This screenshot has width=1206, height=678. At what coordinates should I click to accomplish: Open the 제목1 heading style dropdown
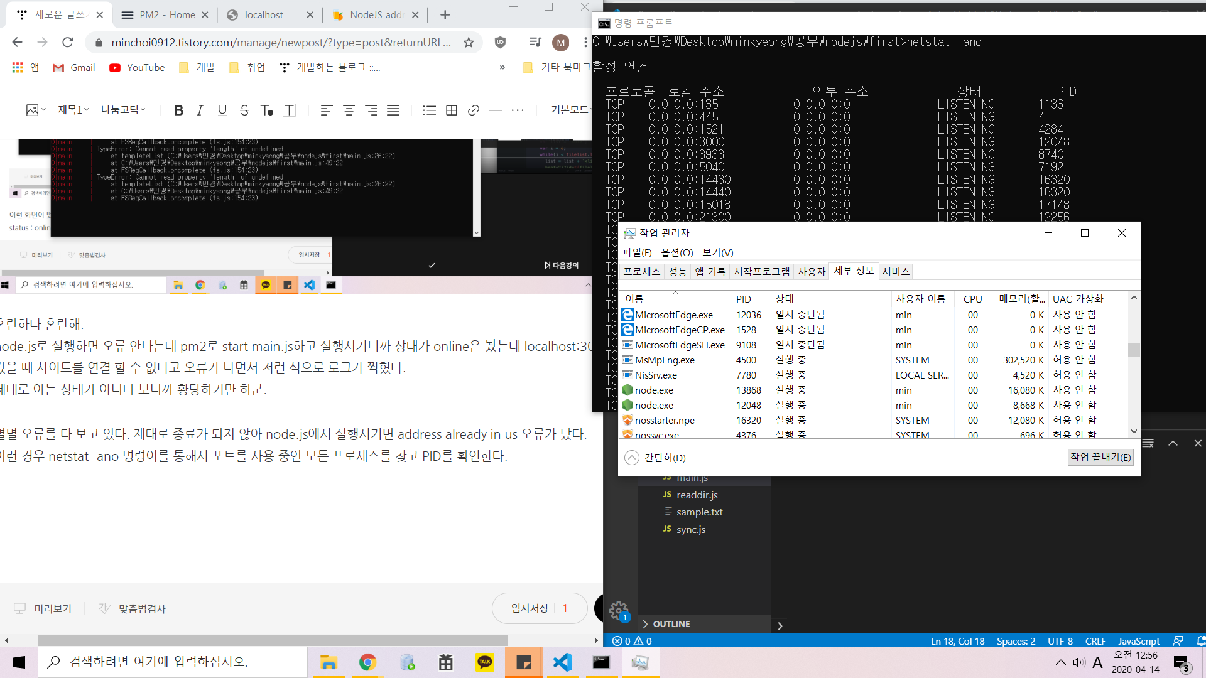[73, 110]
